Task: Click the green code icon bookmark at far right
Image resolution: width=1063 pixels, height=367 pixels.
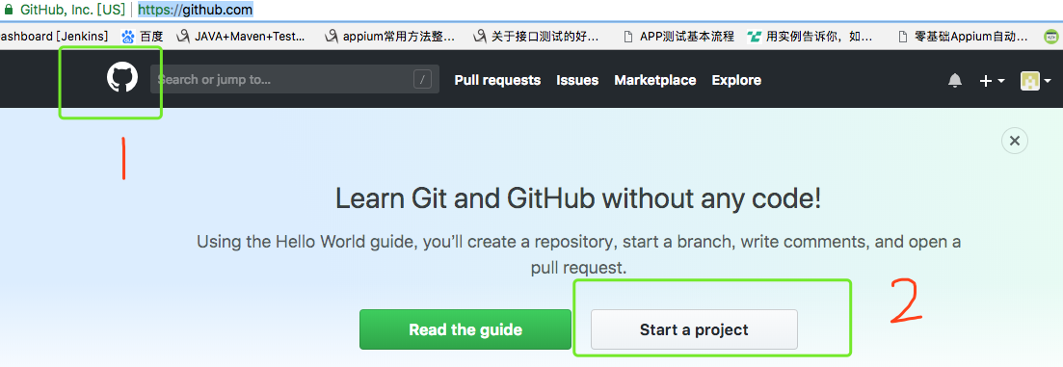Action: click(x=1051, y=37)
